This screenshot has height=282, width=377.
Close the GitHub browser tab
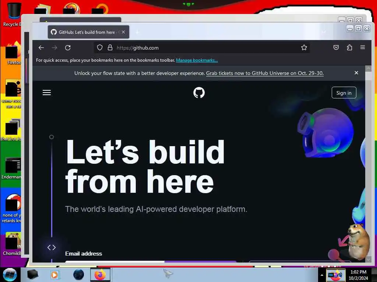[123, 32]
